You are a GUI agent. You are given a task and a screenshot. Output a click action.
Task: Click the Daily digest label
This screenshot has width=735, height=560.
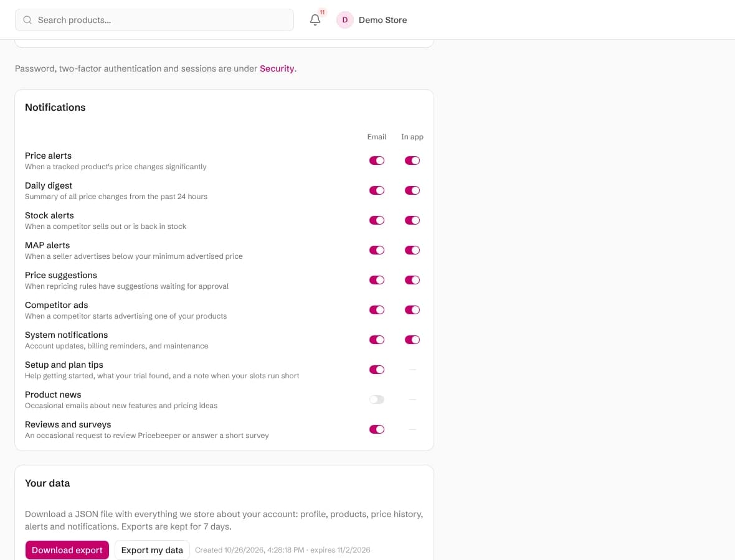[49, 185]
